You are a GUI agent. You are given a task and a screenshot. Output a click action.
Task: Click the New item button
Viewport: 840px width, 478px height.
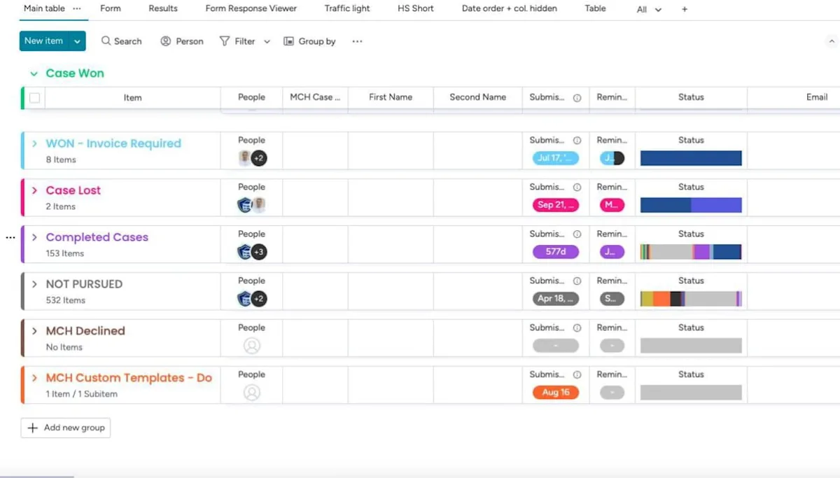tap(44, 41)
